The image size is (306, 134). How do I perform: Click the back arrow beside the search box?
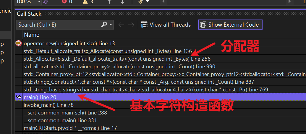[x=121, y=25]
